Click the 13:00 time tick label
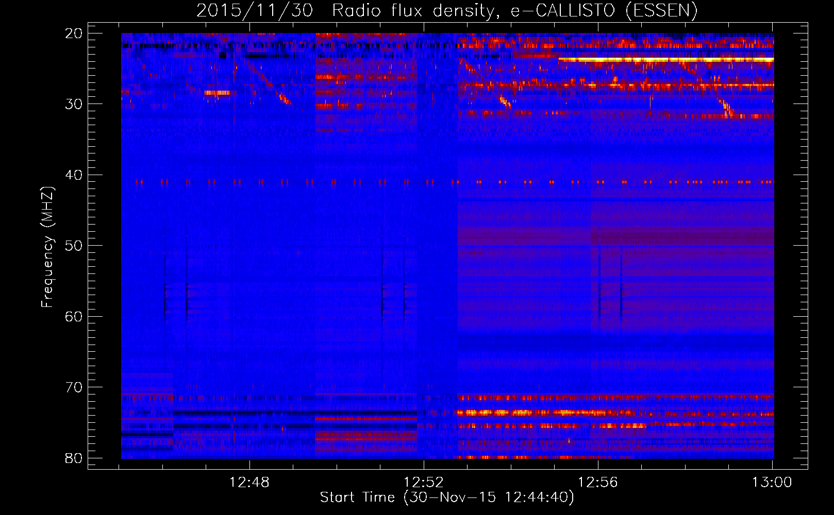834x515 pixels. coord(772,483)
